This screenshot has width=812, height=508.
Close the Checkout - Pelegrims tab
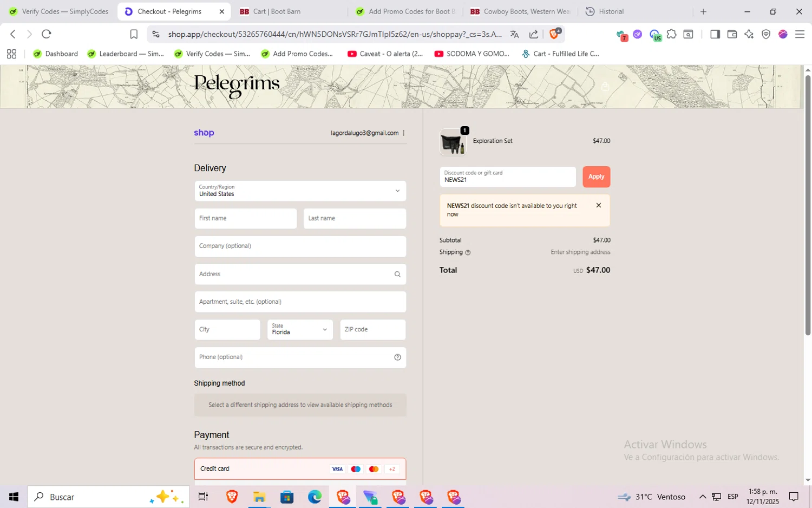pyautogui.click(x=221, y=11)
